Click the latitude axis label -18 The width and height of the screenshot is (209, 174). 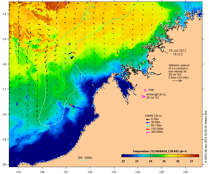(x=4, y=114)
